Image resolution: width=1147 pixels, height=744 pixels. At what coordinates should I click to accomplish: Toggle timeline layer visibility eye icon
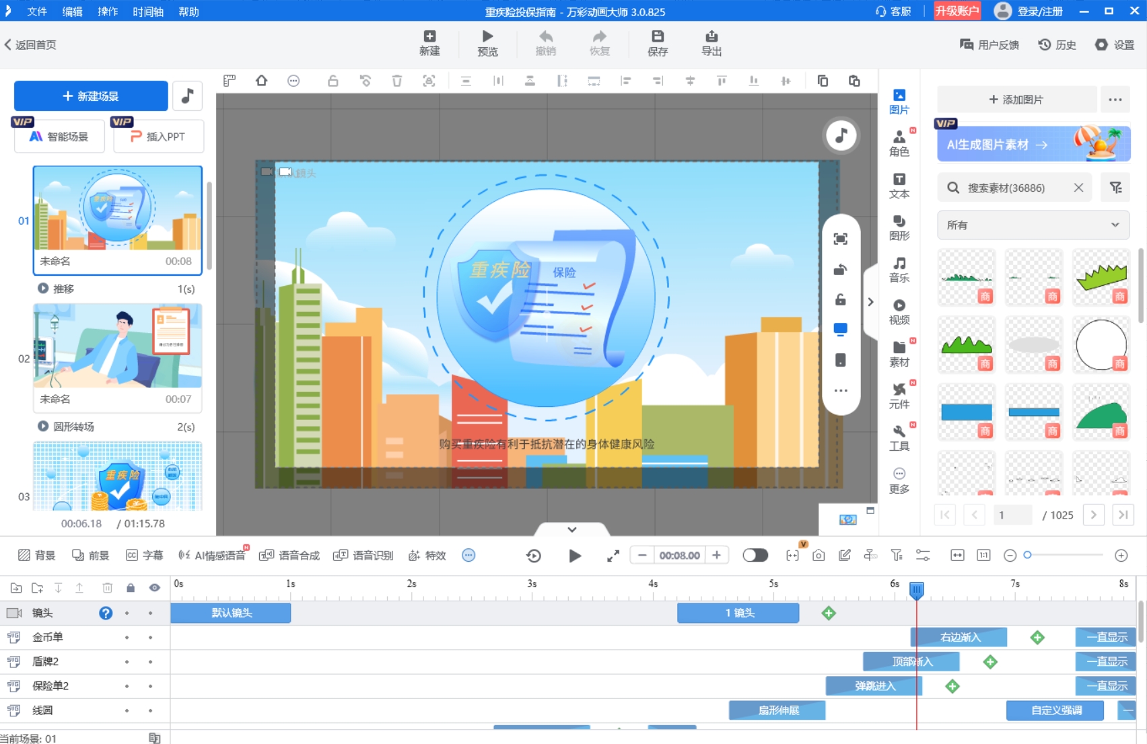155,588
